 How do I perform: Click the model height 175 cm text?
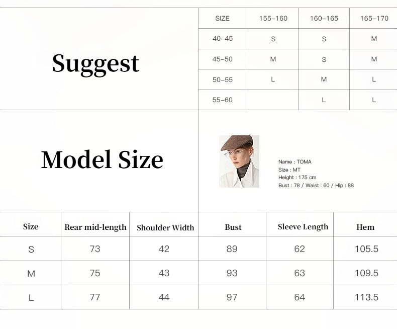click(x=297, y=178)
